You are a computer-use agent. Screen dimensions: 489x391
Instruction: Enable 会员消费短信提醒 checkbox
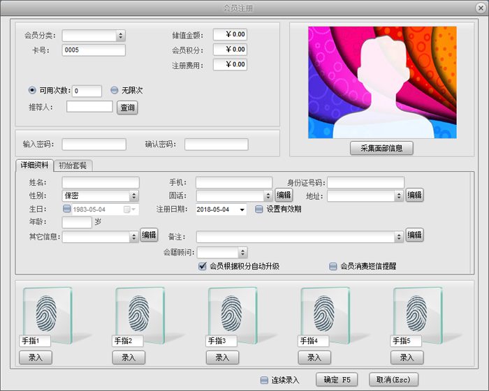coord(333,266)
